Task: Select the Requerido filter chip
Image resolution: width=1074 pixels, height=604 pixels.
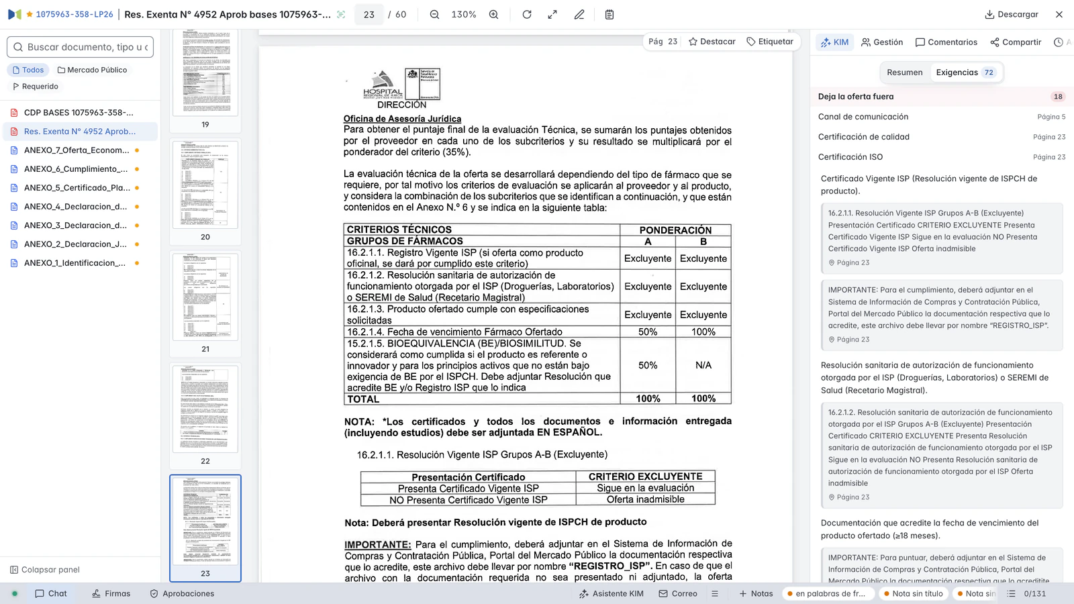Action: tap(36, 87)
